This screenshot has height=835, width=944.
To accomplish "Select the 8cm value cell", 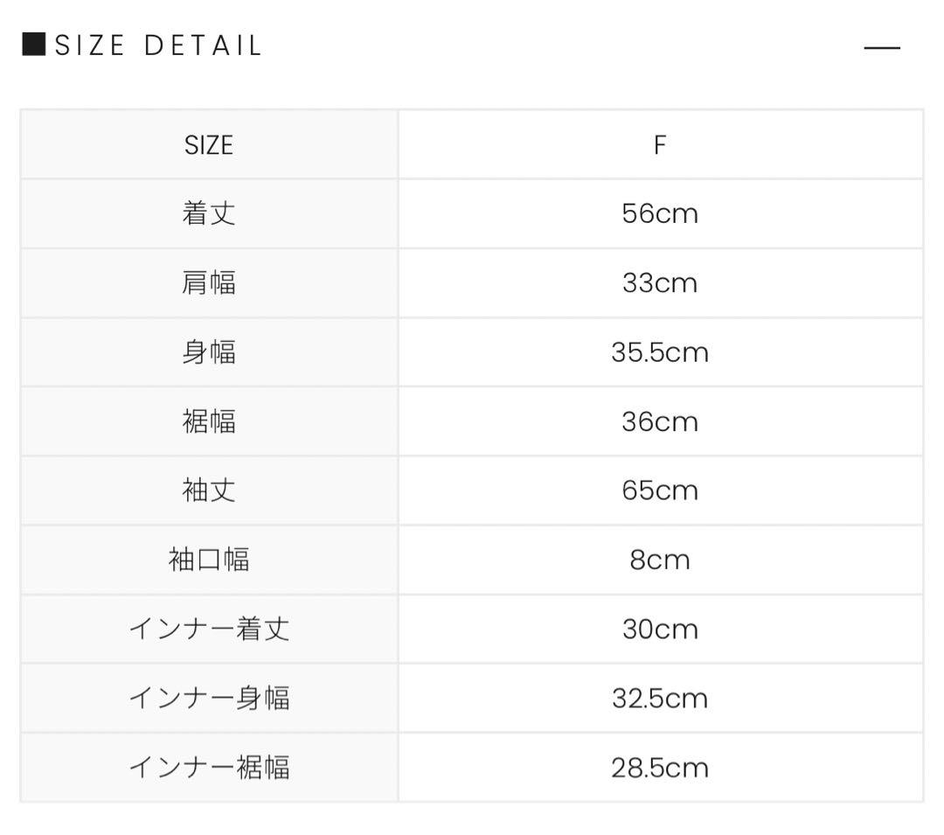I will pos(660,560).
